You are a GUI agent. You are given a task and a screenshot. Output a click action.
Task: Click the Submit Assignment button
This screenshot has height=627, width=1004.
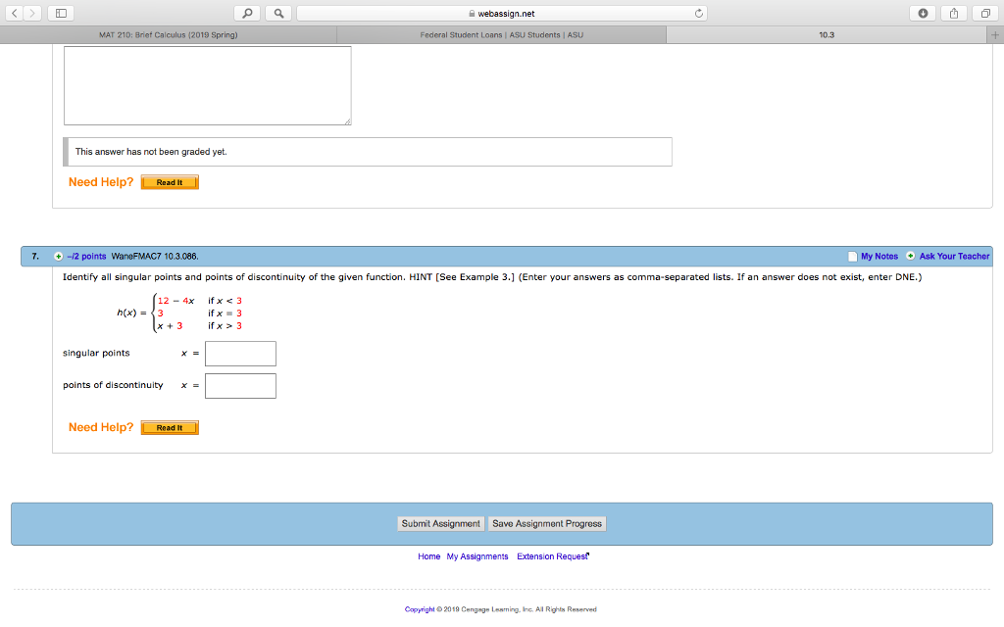(440, 523)
